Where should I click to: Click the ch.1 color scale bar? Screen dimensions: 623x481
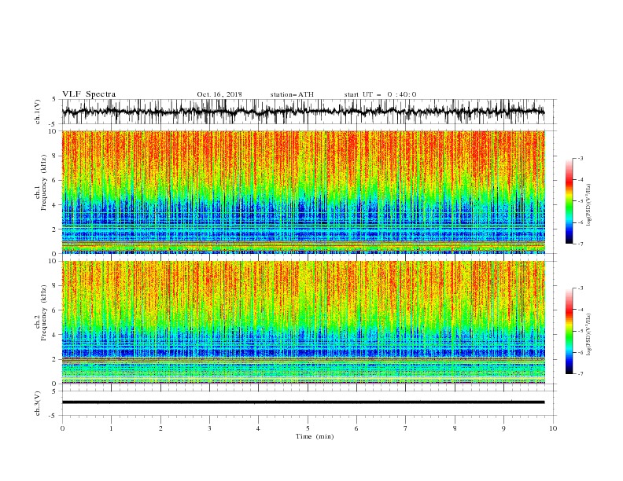[x=570, y=201]
